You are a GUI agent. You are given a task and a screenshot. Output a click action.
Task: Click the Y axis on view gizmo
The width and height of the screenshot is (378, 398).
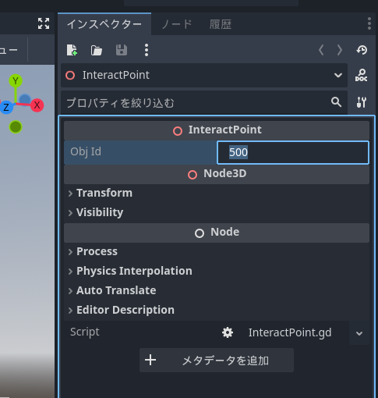pyautogui.click(x=16, y=81)
